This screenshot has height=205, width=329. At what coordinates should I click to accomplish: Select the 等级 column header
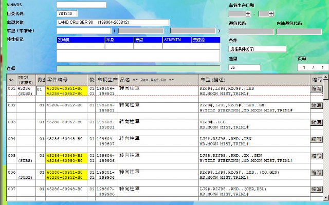pyautogui.click(x=149, y=40)
